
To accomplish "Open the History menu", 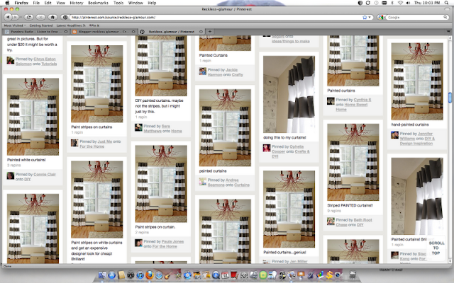I will pyautogui.click(x=77, y=3).
